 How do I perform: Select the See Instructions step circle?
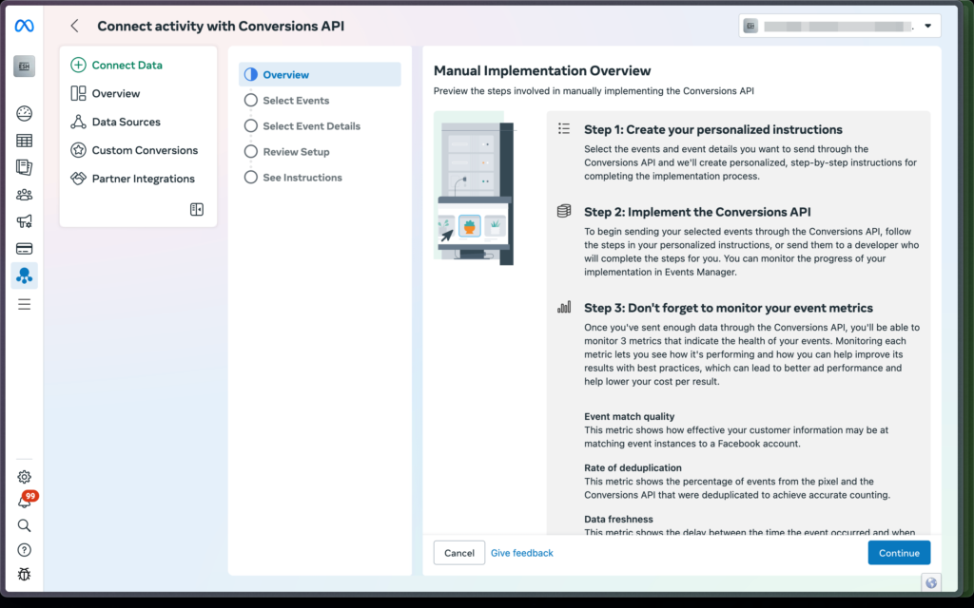(251, 178)
